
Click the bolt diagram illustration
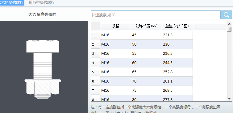(43, 69)
